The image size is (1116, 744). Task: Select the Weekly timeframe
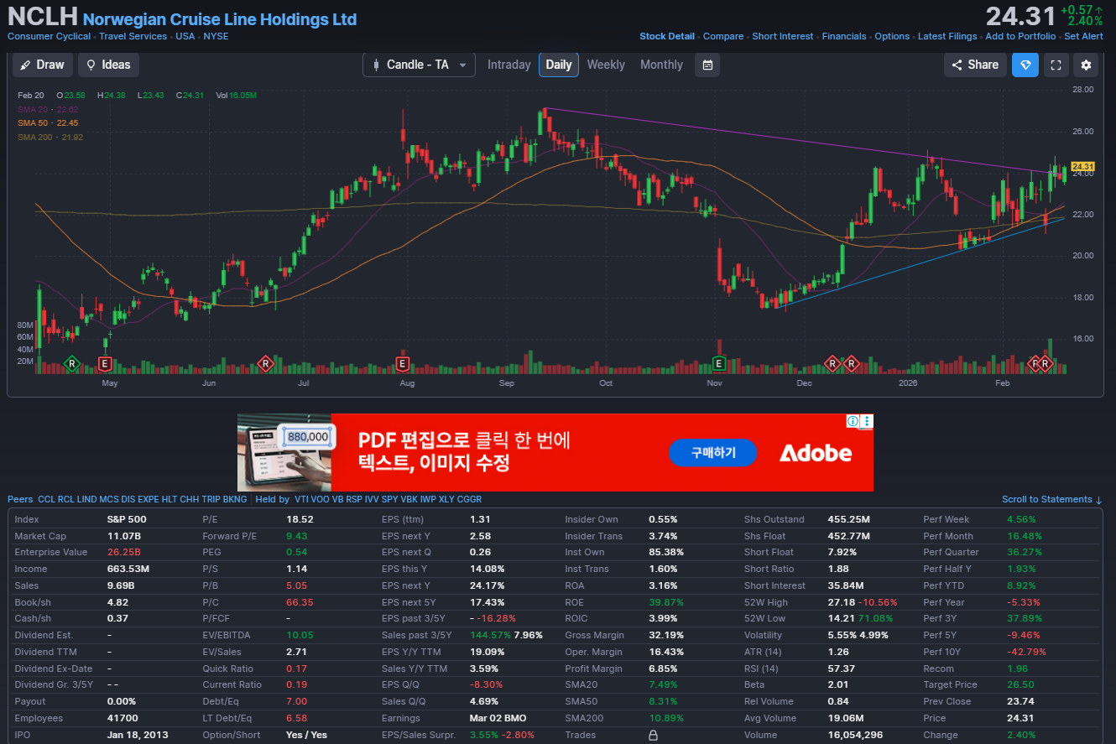(x=605, y=65)
